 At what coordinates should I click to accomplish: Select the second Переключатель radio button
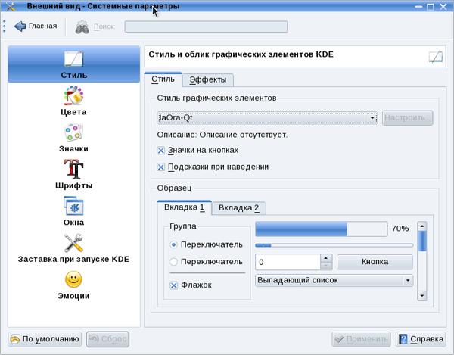pos(173,262)
